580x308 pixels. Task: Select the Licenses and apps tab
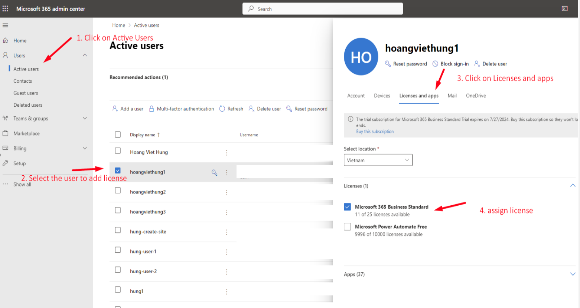pos(419,96)
